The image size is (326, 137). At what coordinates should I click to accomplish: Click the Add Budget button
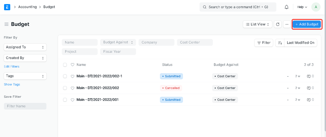click(x=307, y=24)
